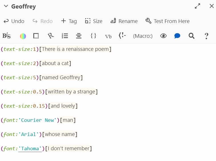
Task: Toggle the blue speech bubble tooltips
Action: coord(177,36)
